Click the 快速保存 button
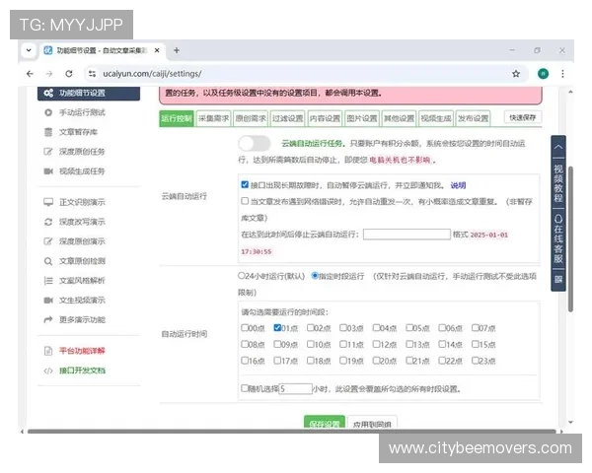Image resolution: width=592 pixels, height=473 pixels. (x=523, y=117)
